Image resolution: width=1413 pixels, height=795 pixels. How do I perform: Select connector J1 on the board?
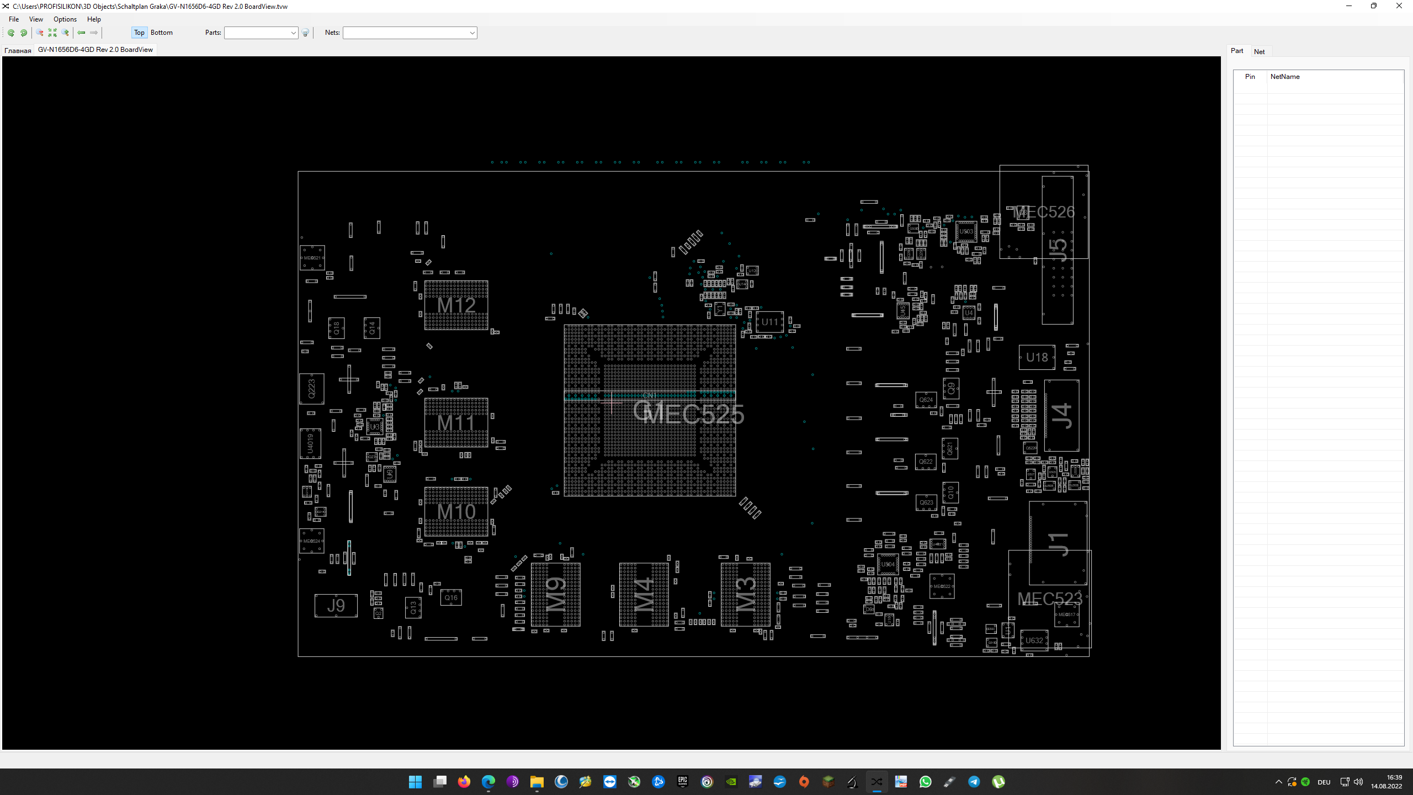click(1058, 543)
